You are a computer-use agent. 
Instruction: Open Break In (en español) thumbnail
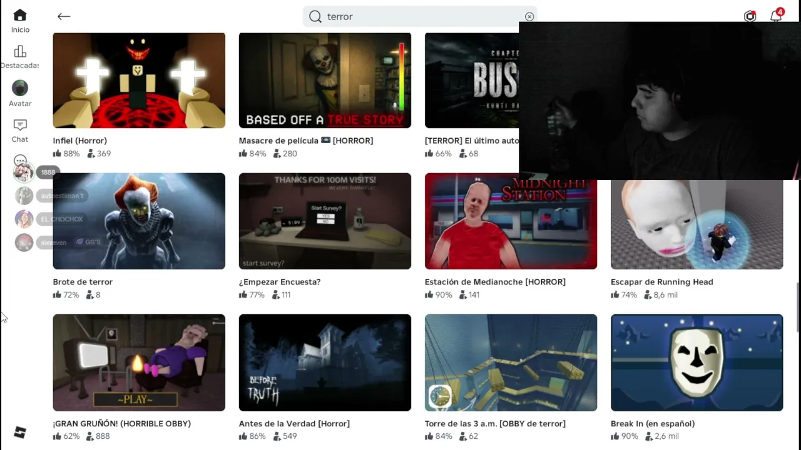[696, 362]
